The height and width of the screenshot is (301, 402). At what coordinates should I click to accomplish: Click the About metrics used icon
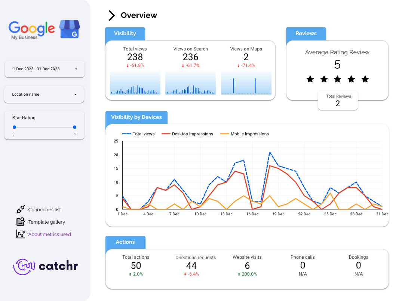[21, 234]
